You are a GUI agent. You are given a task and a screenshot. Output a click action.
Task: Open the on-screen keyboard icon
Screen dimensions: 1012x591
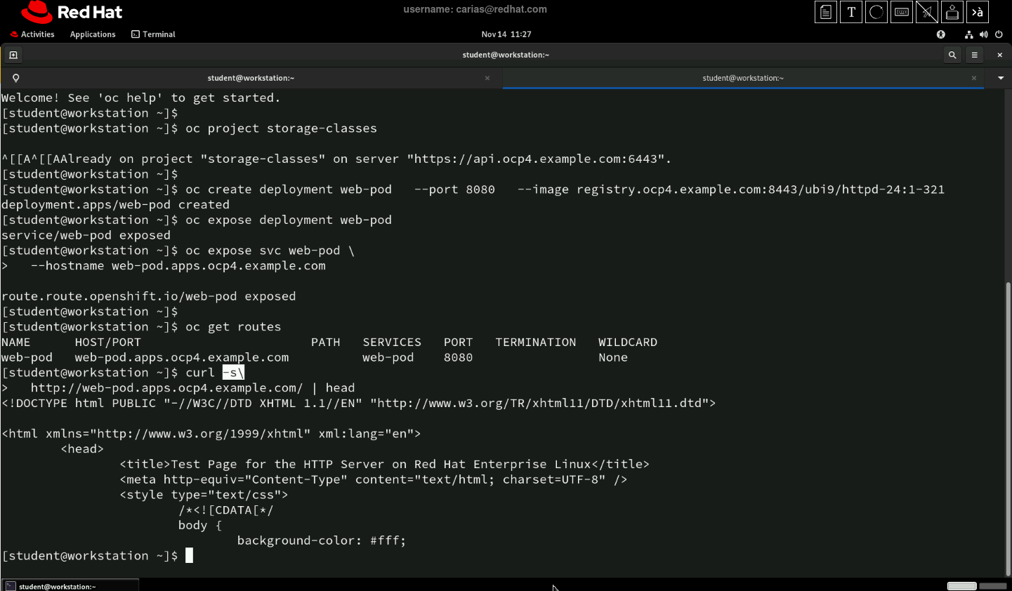click(x=902, y=12)
